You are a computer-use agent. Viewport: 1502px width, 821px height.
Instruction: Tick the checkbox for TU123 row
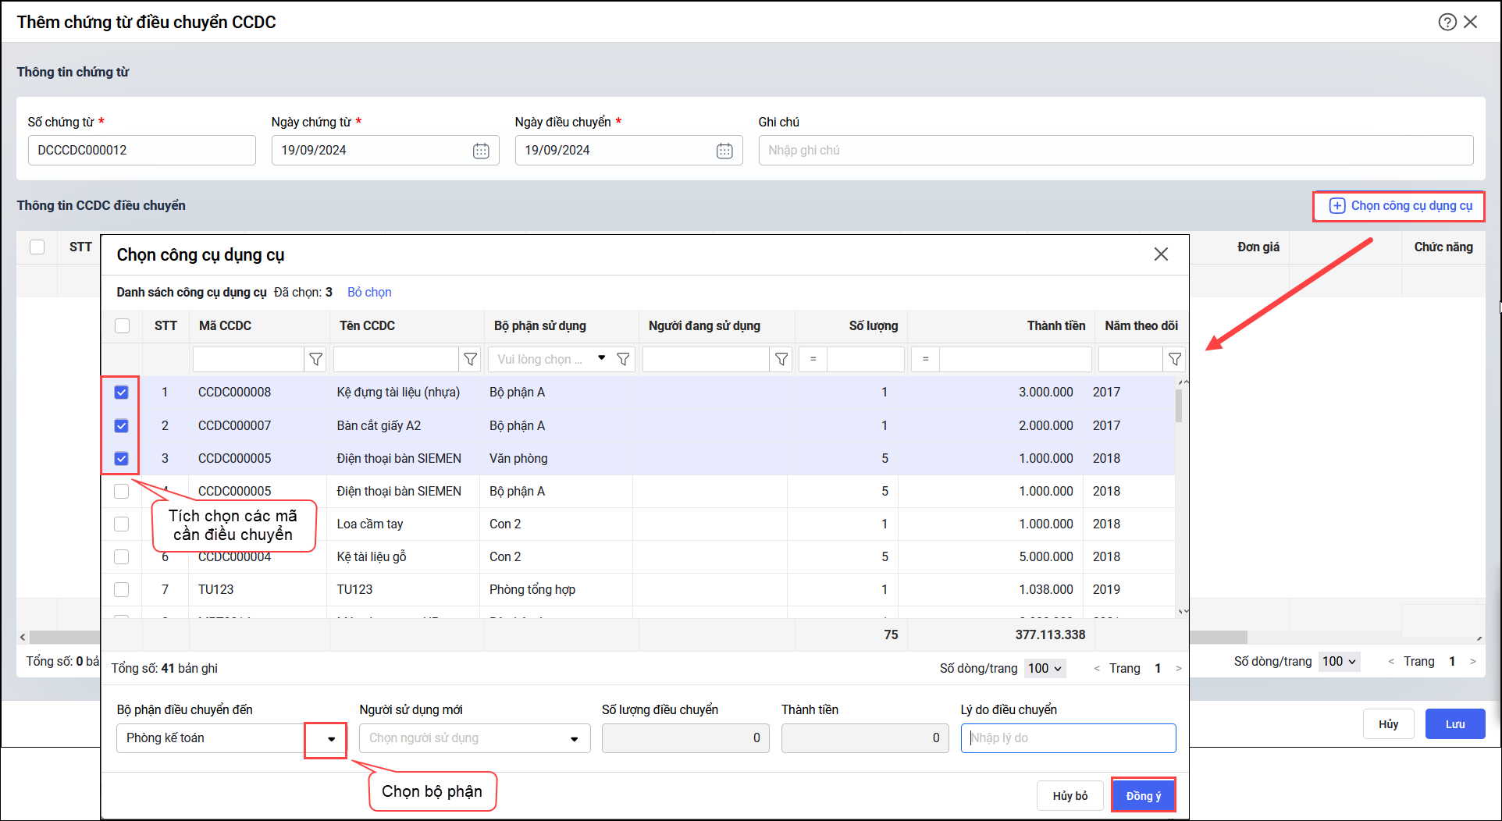[x=122, y=589]
